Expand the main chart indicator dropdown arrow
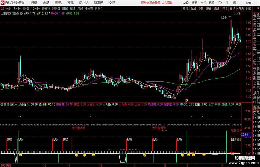 21,13
